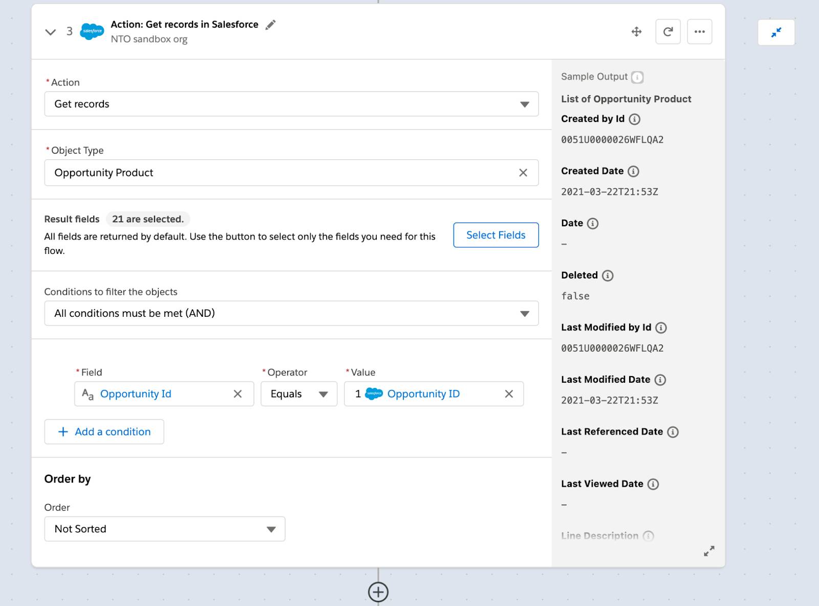Click info icon beside Last Referenced Date
Viewport: 819px width, 606px height.
pyautogui.click(x=673, y=432)
